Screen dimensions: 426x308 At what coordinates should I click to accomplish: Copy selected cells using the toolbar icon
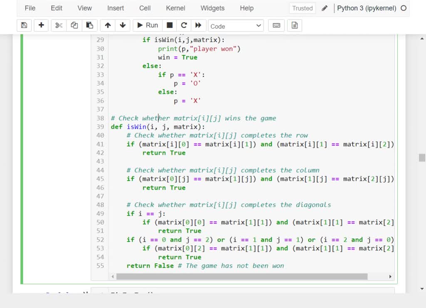coord(74,25)
